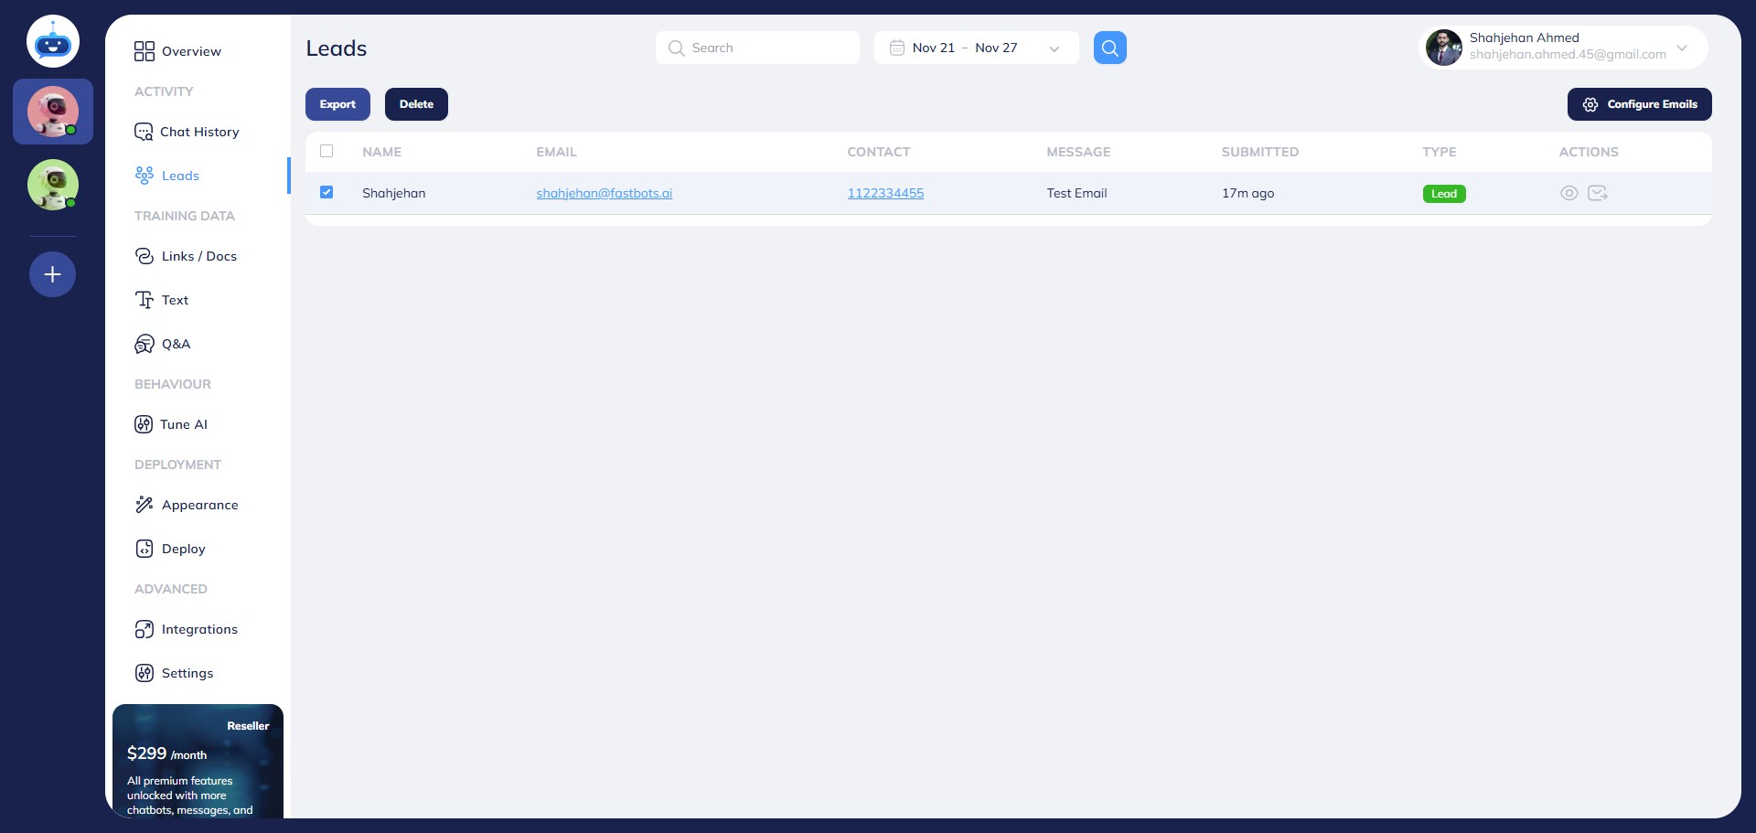Uncheck Shahjehan's lead row checkbox
Screen dimensions: 1756x833
(x=327, y=192)
